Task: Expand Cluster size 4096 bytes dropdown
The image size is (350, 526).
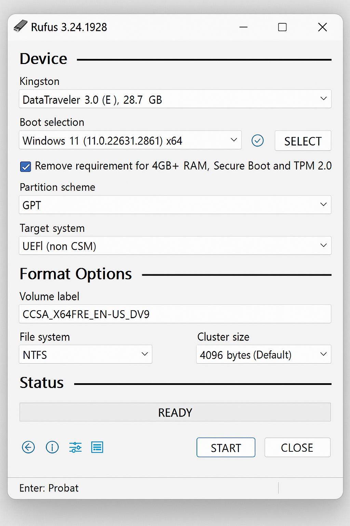Action: [264, 354]
